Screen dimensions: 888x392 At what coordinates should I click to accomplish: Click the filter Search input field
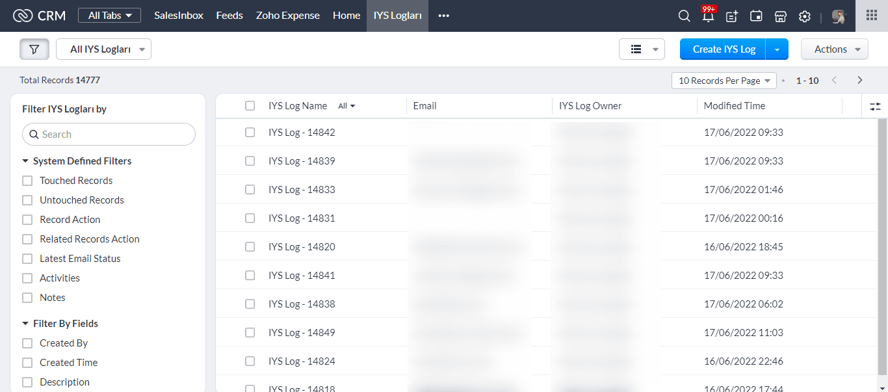pyautogui.click(x=109, y=135)
